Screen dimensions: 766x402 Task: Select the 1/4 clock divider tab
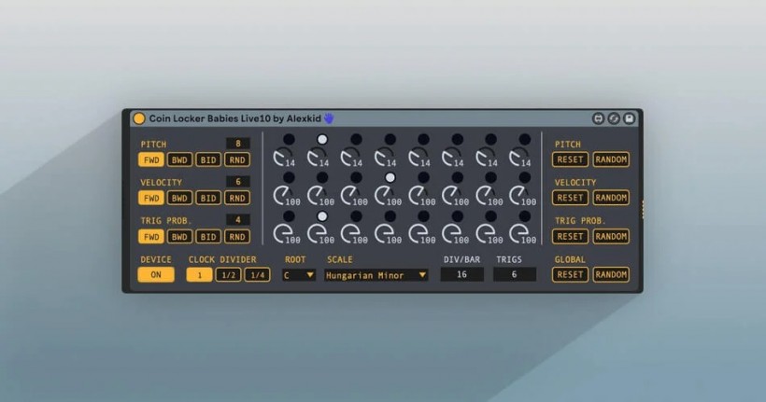pyautogui.click(x=256, y=274)
